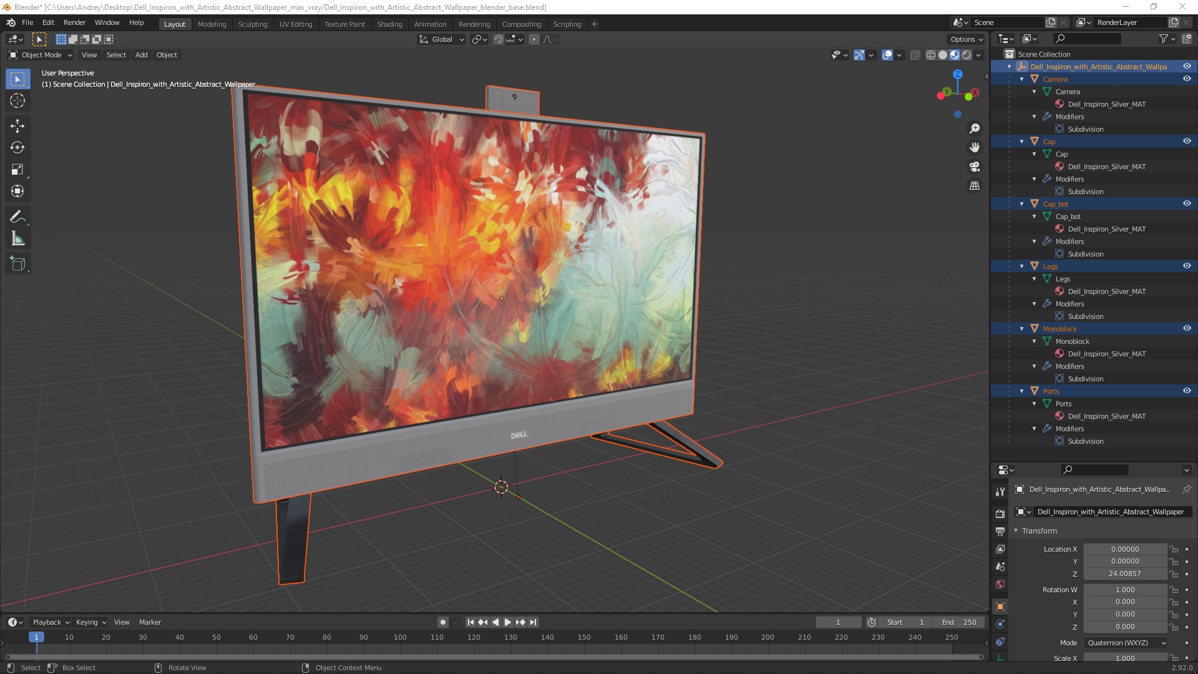This screenshot has width=1198, height=674.
Task: Switch perspective/orthographic grid icon
Action: click(x=974, y=186)
